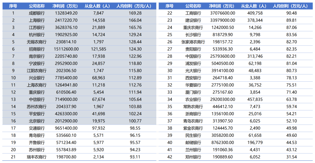This screenshot has width=315, height=163.
Task: Select the 厦门银行 cell
Action: [193, 92]
